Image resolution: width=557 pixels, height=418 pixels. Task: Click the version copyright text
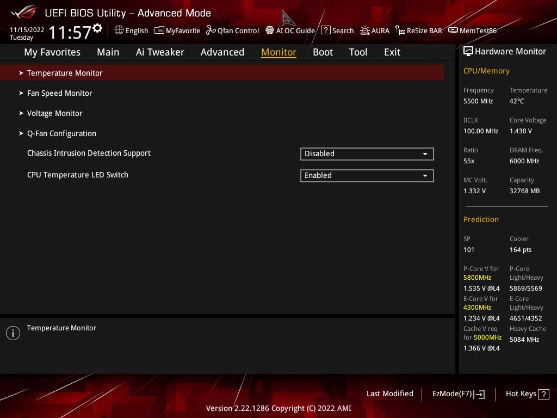(278, 408)
